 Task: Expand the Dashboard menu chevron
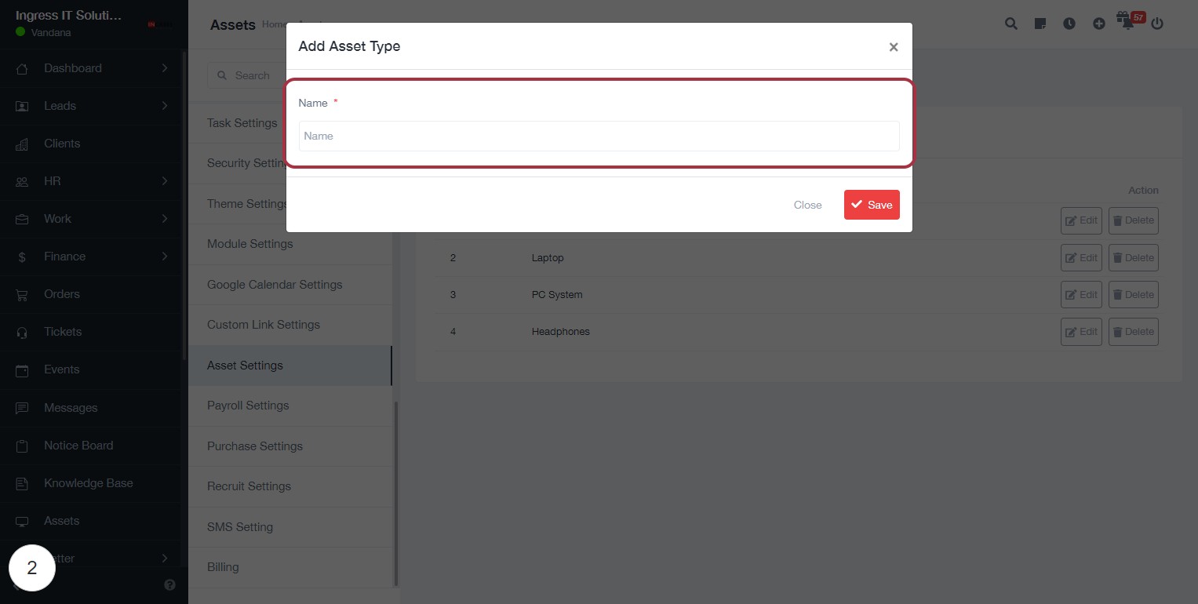click(165, 68)
